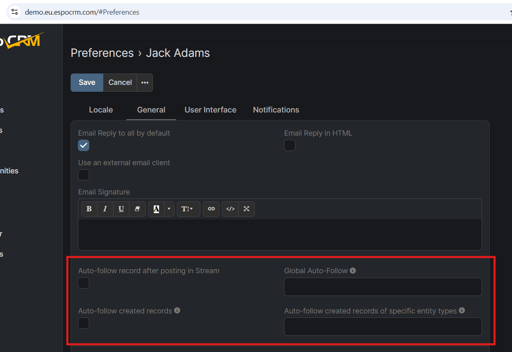The height and width of the screenshot is (352, 512).
Task: Apply the recent text color button
Action: pyautogui.click(x=156, y=209)
